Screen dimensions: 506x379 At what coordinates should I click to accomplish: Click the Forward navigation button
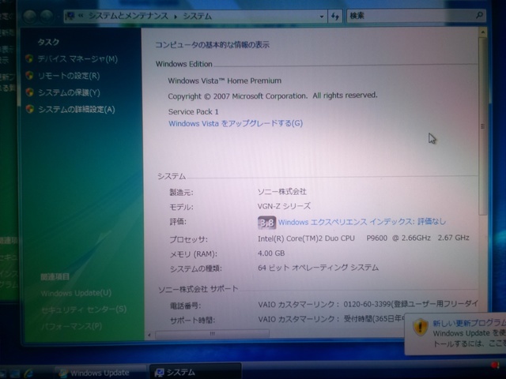click(x=47, y=16)
